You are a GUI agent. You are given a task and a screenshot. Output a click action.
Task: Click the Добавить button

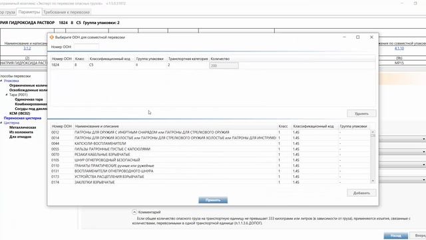[x=361, y=193]
